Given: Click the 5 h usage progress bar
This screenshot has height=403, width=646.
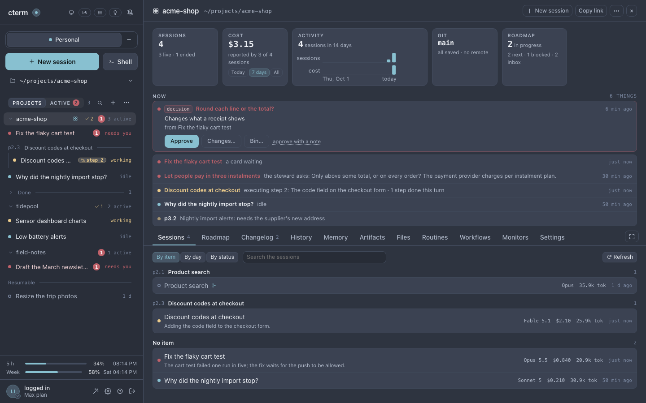Looking at the screenshot, I should (56, 364).
